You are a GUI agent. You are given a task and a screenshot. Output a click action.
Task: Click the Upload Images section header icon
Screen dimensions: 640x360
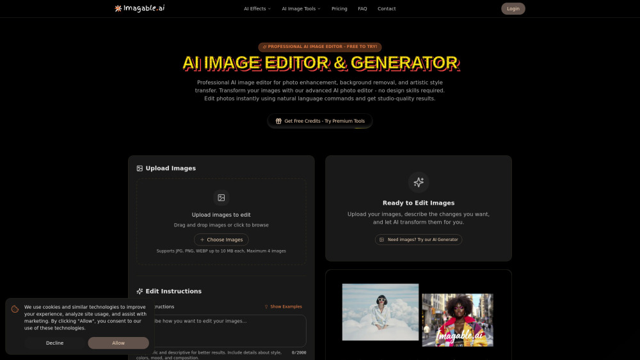[x=140, y=168]
